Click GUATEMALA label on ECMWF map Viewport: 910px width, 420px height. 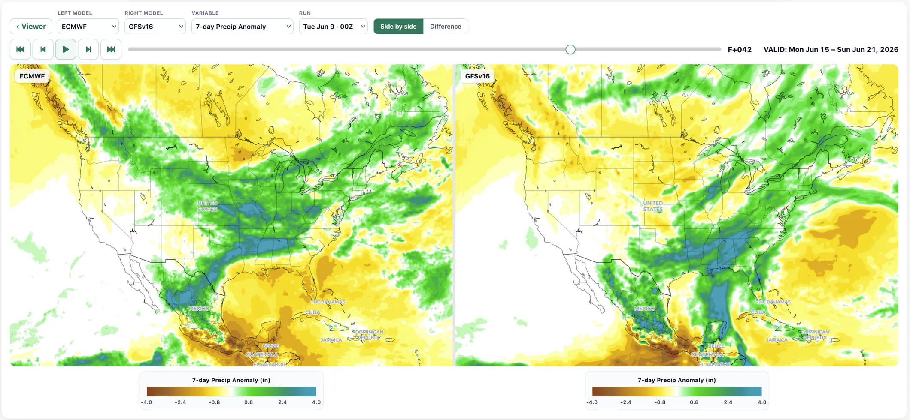[x=262, y=355]
